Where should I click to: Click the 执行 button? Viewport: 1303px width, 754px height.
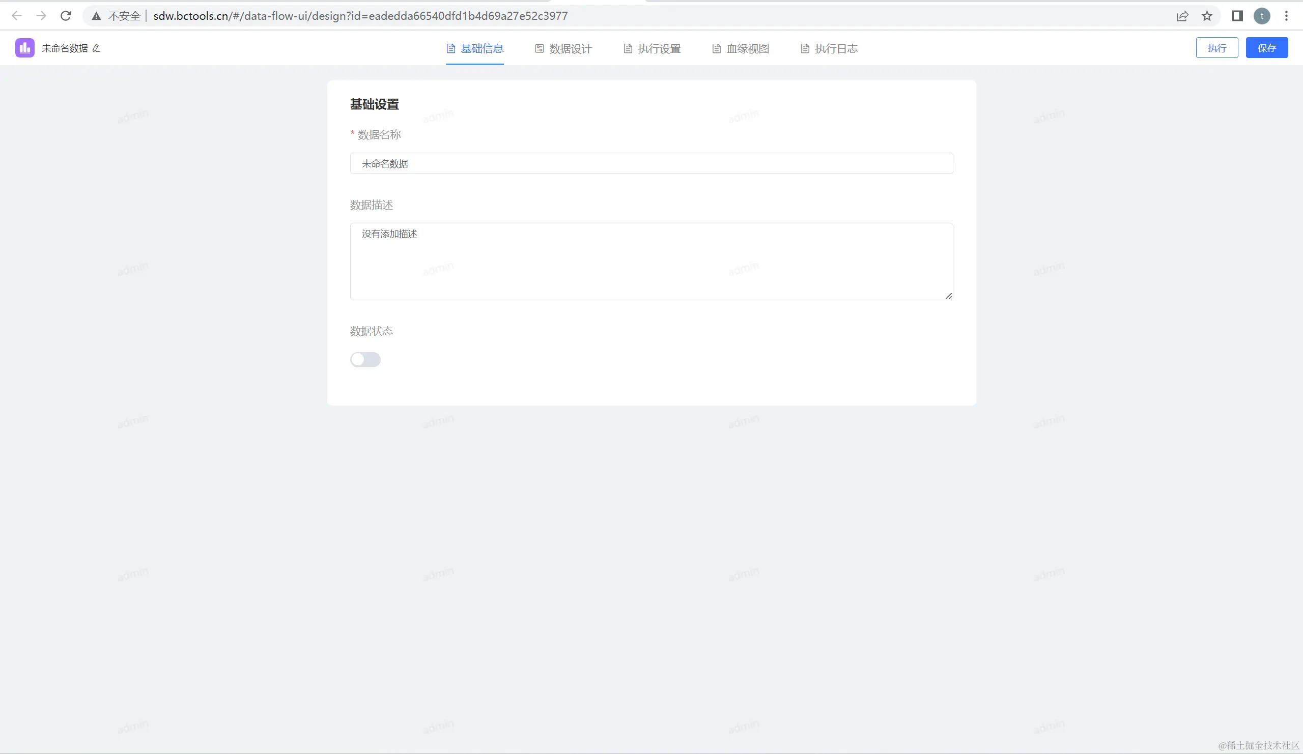(1216, 48)
